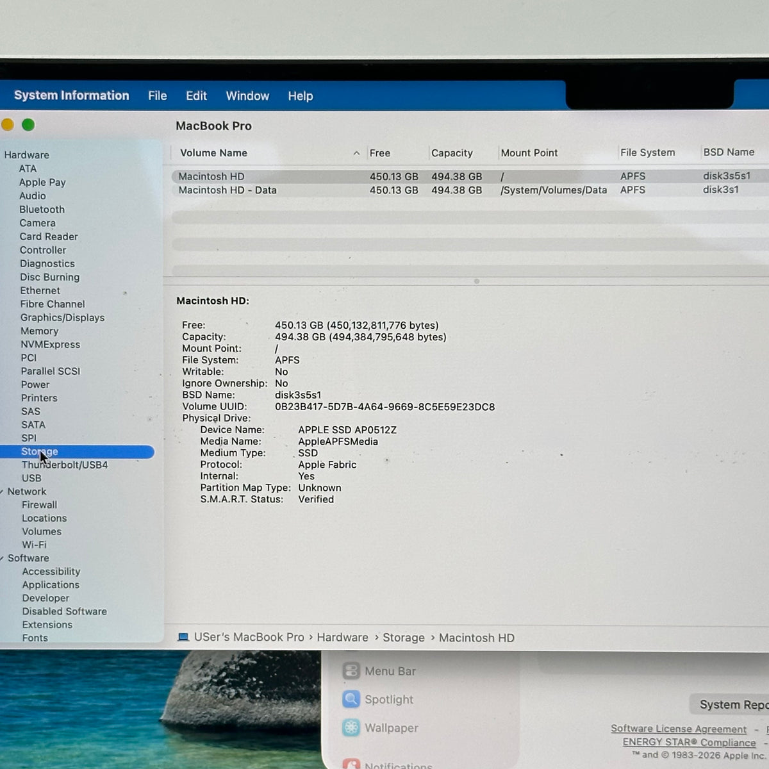This screenshot has height=769, width=769.
Task: Select Firewall in the sidebar
Action: pyautogui.click(x=39, y=505)
